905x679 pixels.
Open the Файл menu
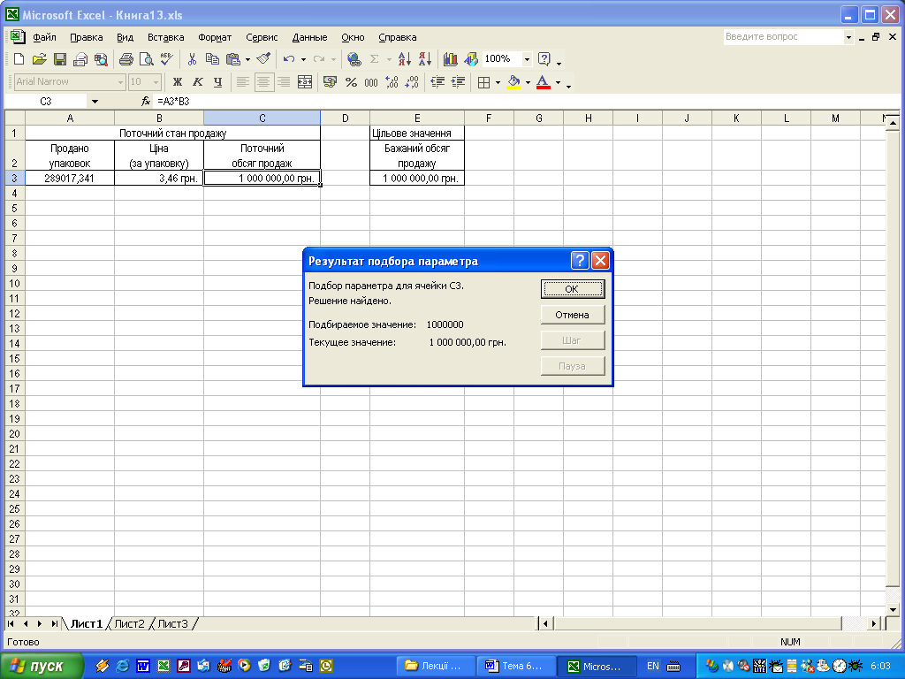tap(44, 37)
